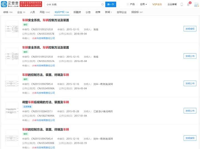Open the 调整车辆后视镜的方法 patent title
This screenshot has width=200, height=149.
pos(46,102)
